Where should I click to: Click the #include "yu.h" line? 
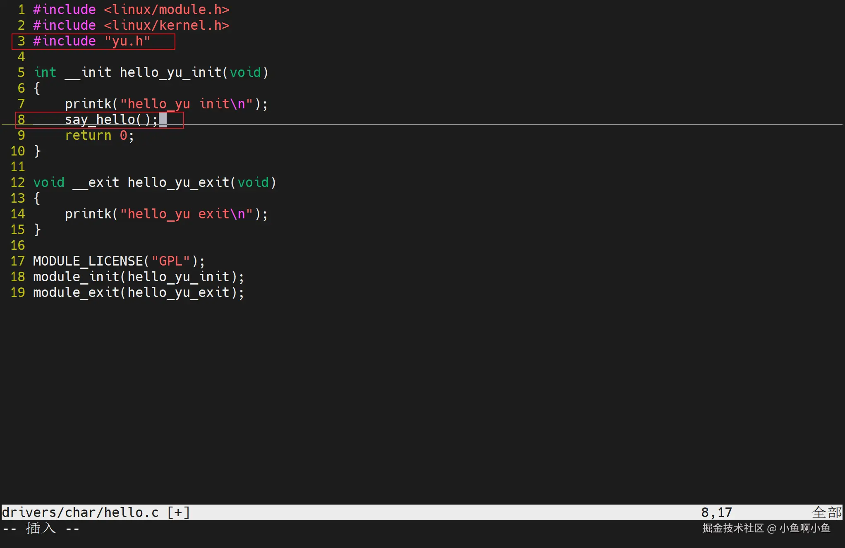coord(92,41)
